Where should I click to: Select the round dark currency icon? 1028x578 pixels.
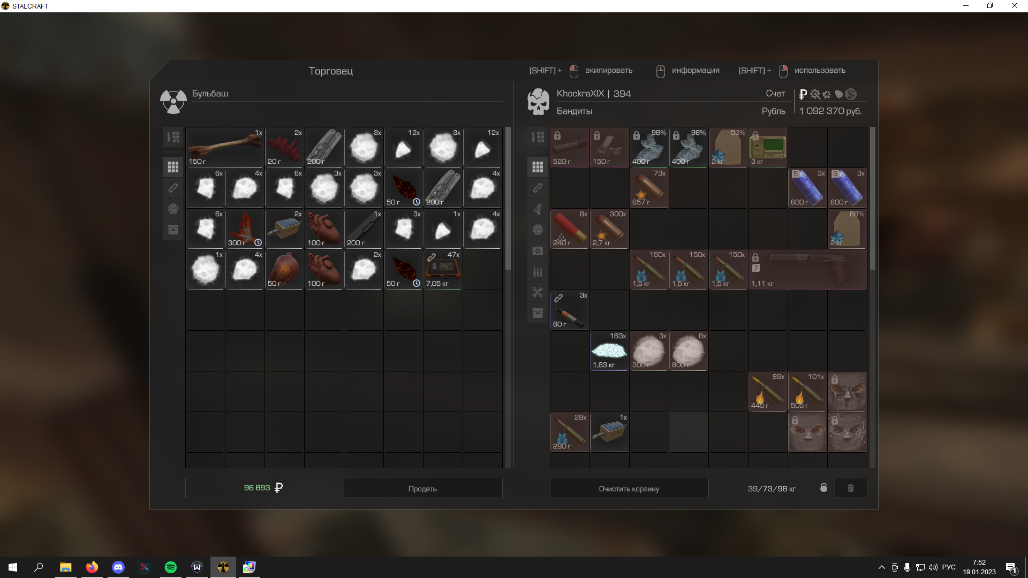(851, 94)
